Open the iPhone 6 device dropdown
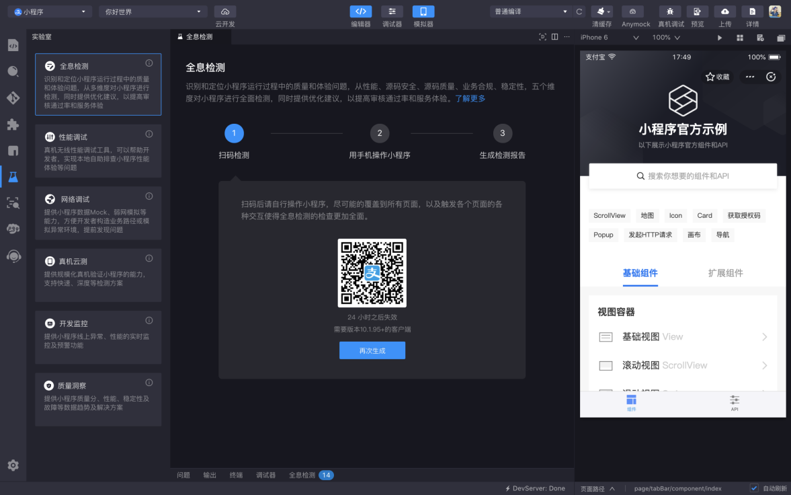Screen dimensions: 791x495 tap(610, 38)
